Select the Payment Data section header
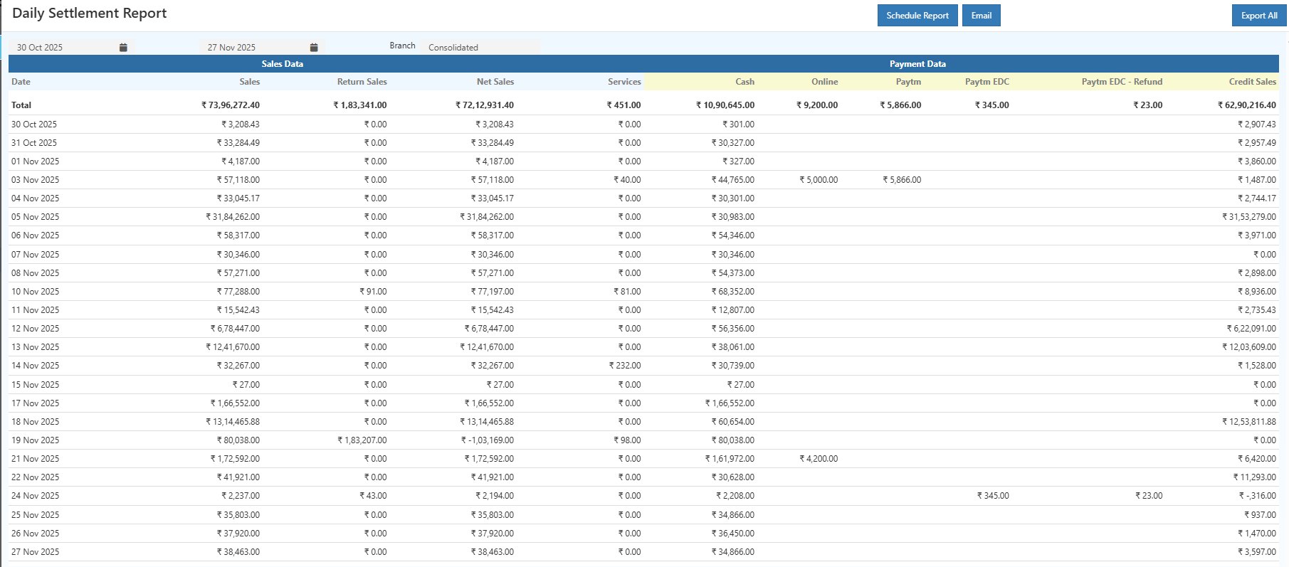The height and width of the screenshot is (567, 1289). click(917, 64)
